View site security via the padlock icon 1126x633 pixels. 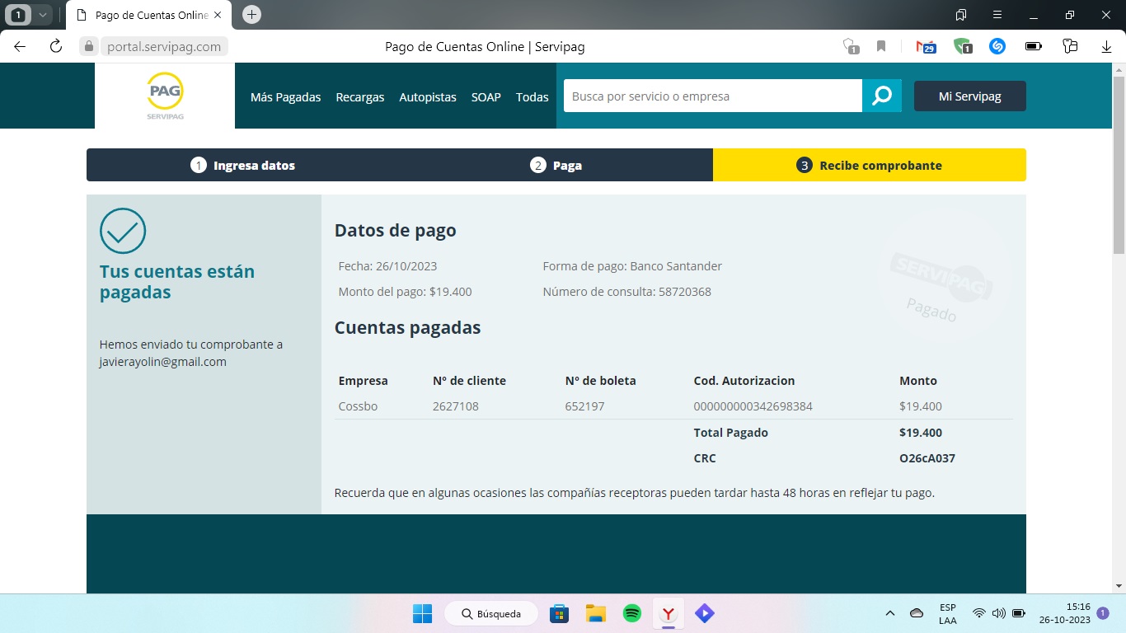[x=87, y=46]
